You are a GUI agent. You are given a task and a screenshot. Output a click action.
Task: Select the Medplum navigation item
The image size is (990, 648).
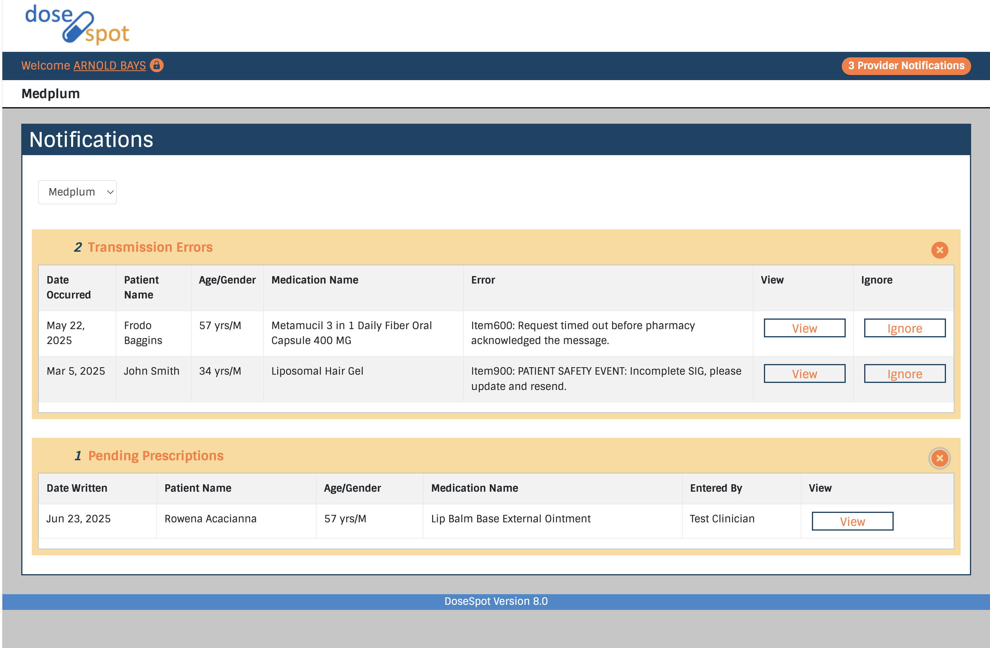[x=50, y=93]
